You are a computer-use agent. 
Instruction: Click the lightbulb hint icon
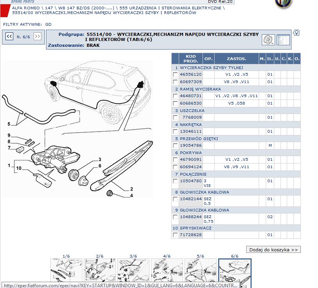click(x=296, y=33)
